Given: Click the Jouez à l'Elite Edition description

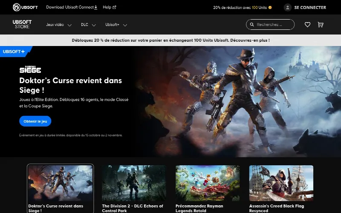Looking at the screenshot, I should coord(74,103).
